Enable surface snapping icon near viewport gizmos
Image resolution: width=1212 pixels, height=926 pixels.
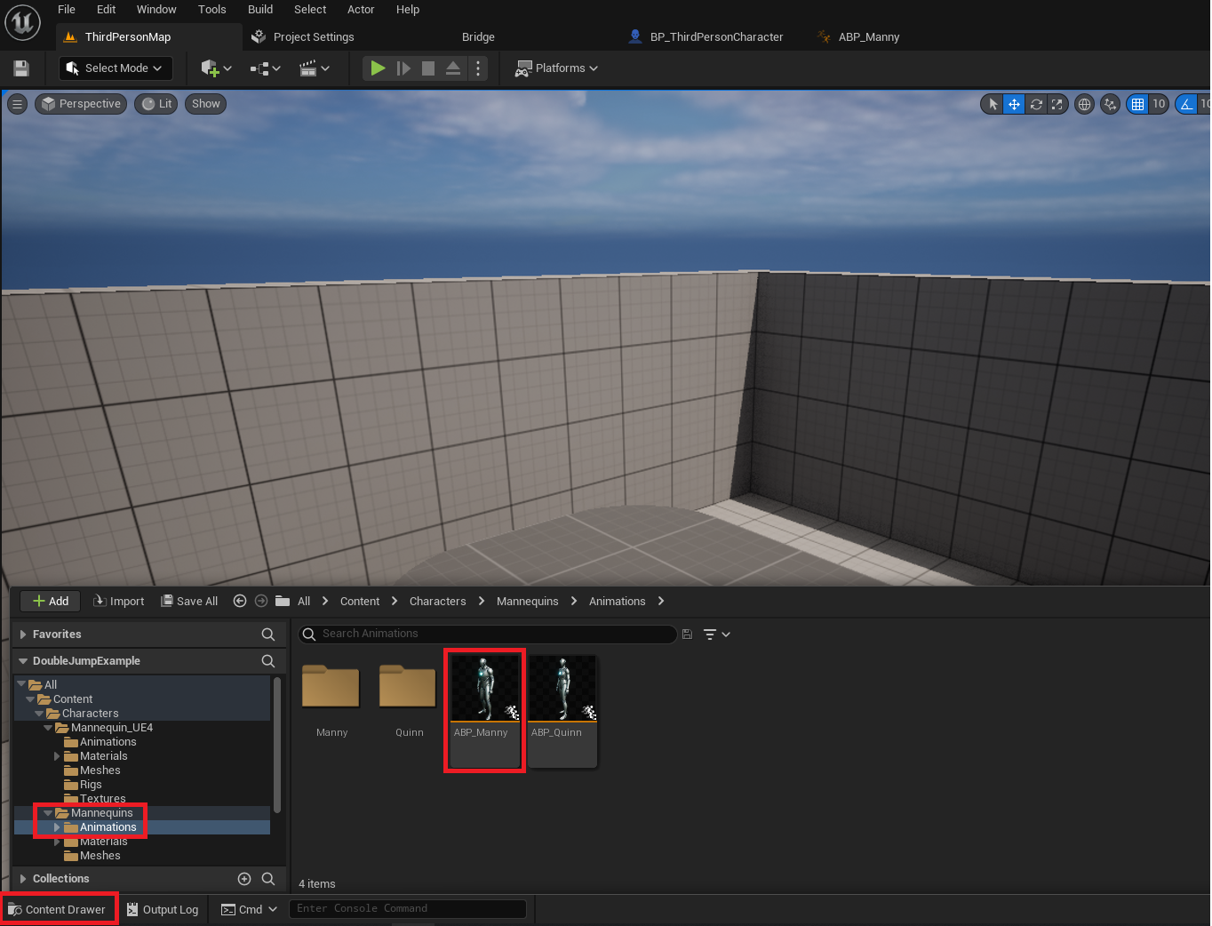[1110, 104]
